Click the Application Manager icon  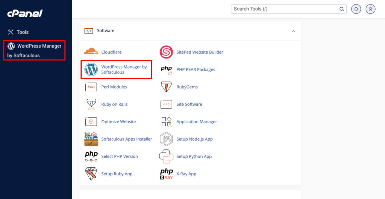(x=166, y=122)
